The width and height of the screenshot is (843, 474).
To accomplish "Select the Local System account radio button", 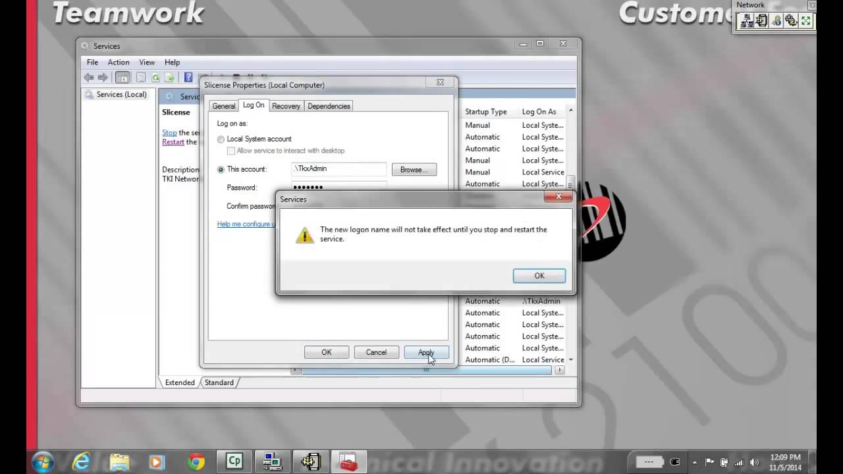I will coord(221,139).
